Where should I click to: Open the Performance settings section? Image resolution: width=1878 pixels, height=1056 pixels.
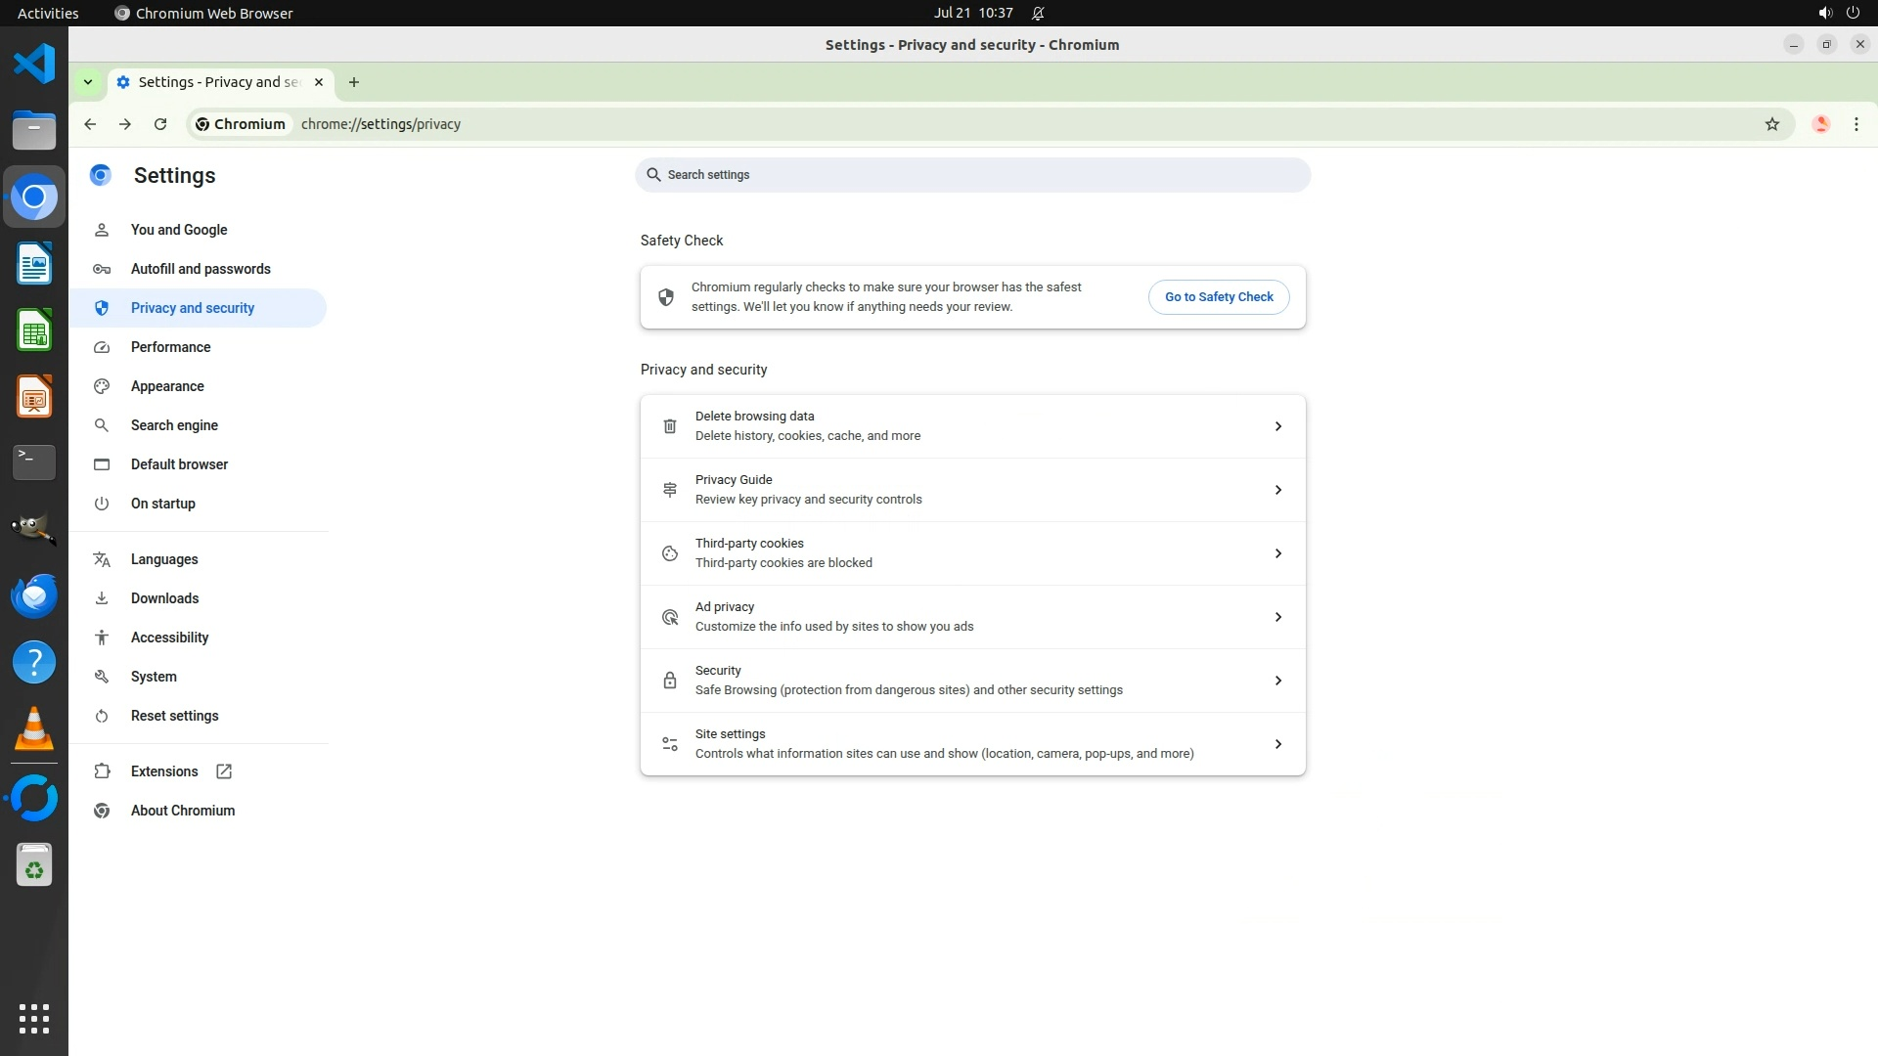coord(170,347)
